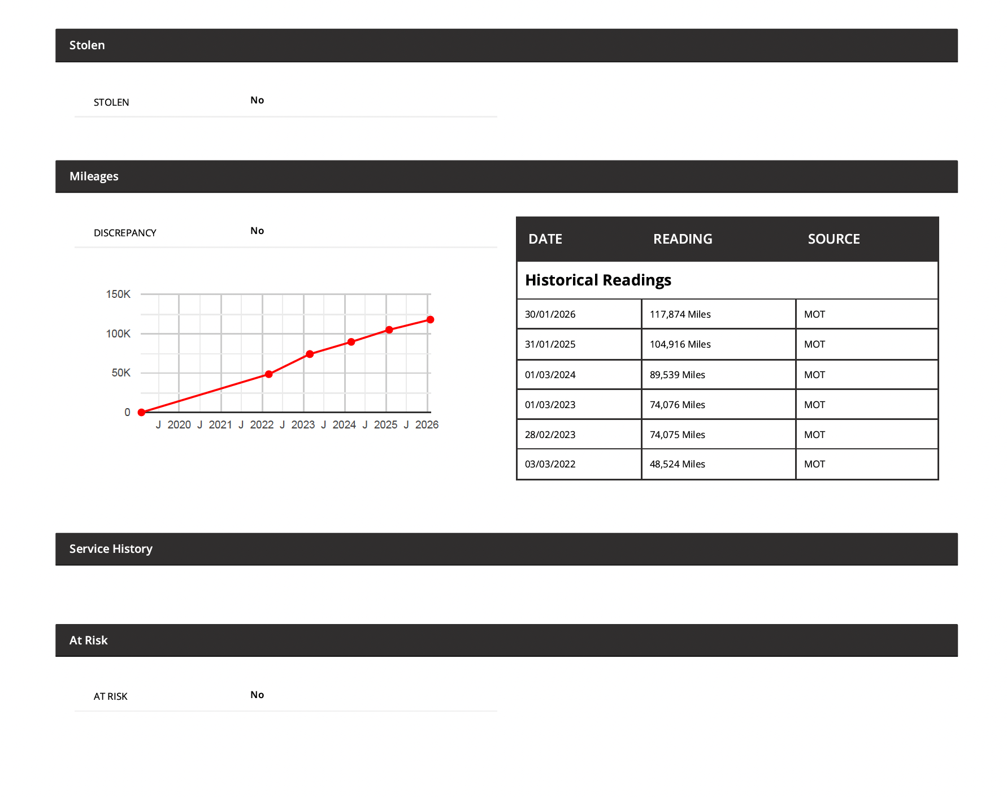Click the 2022 mileage data point
The width and height of the screenshot is (1007, 797).
coord(269,374)
